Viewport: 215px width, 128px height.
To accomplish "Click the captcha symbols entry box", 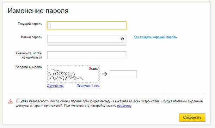I will tap(123, 74).
